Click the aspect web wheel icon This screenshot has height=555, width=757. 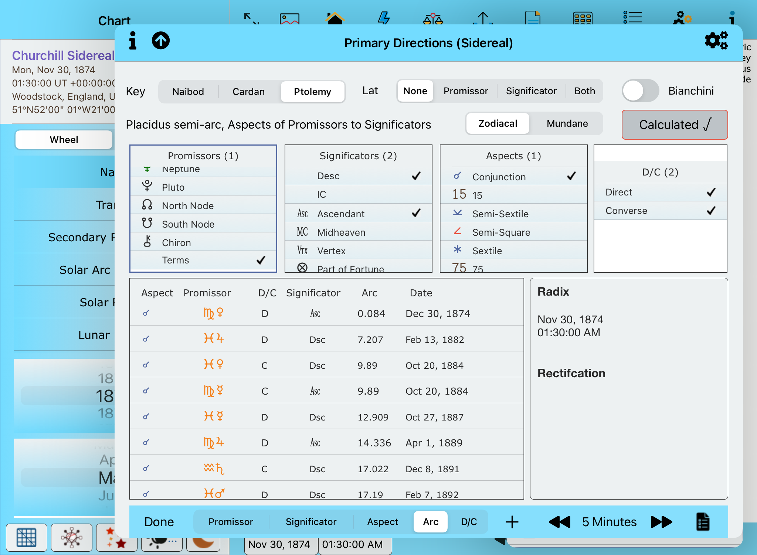click(72, 537)
